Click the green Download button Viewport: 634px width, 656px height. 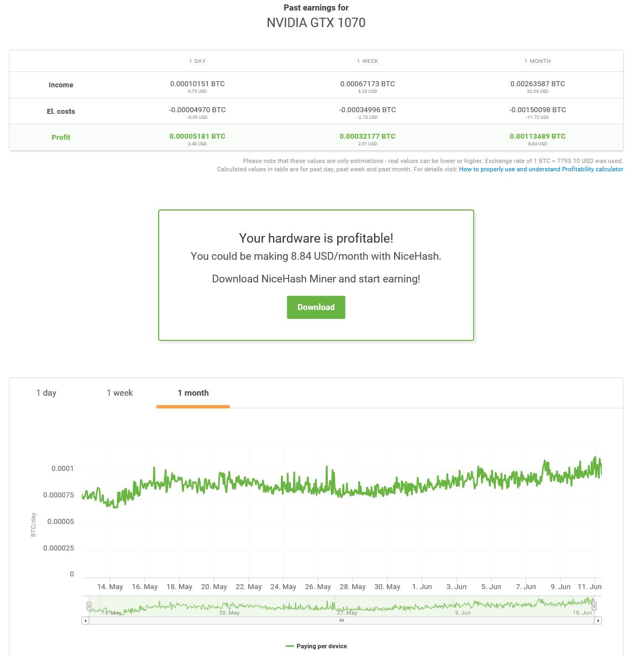[316, 307]
